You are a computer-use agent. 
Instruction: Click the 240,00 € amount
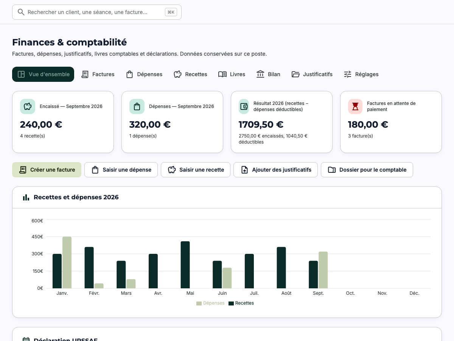point(41,124)
